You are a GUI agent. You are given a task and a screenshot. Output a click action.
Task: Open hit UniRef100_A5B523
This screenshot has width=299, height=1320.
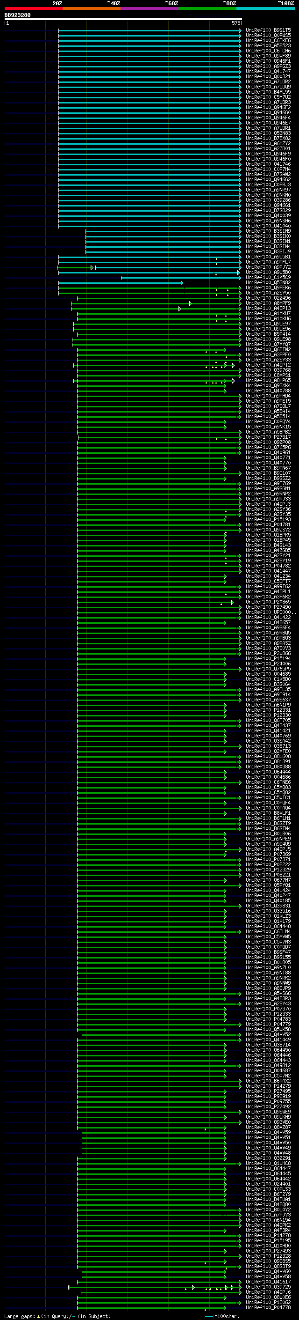click(x=268, y=45)
